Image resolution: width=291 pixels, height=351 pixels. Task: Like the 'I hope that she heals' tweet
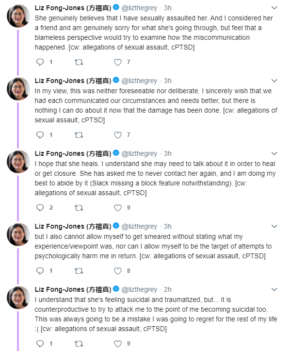tap(117, 208)
